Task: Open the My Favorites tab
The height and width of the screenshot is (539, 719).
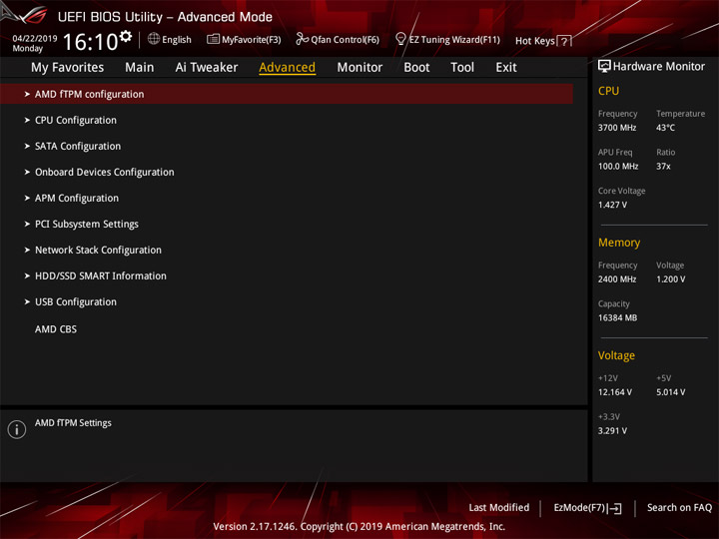Action: [x=68, y=68]
